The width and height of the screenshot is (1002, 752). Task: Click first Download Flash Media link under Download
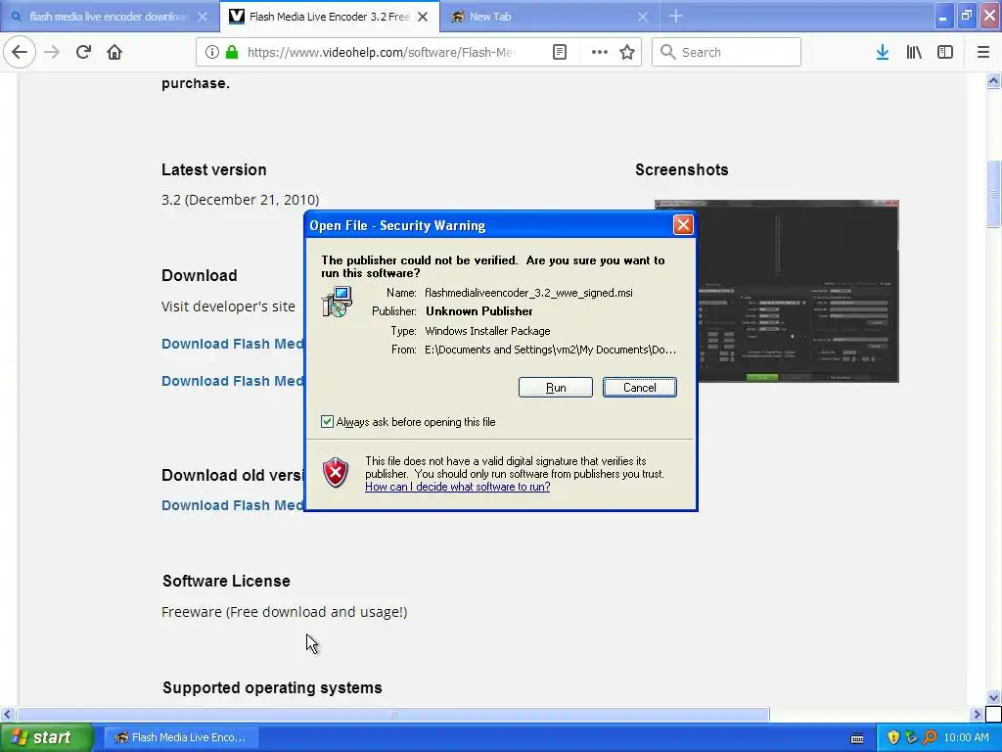pos(233,344)
